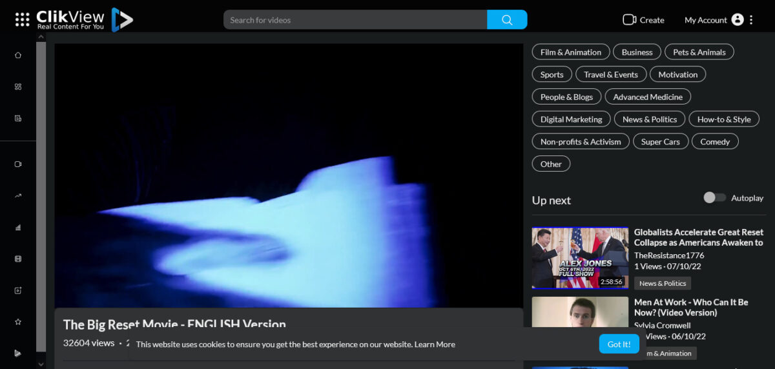Toggle the Autoplay switch
Image resolution: width=775 pixels, height=369 pixels.
coord(714,198)
